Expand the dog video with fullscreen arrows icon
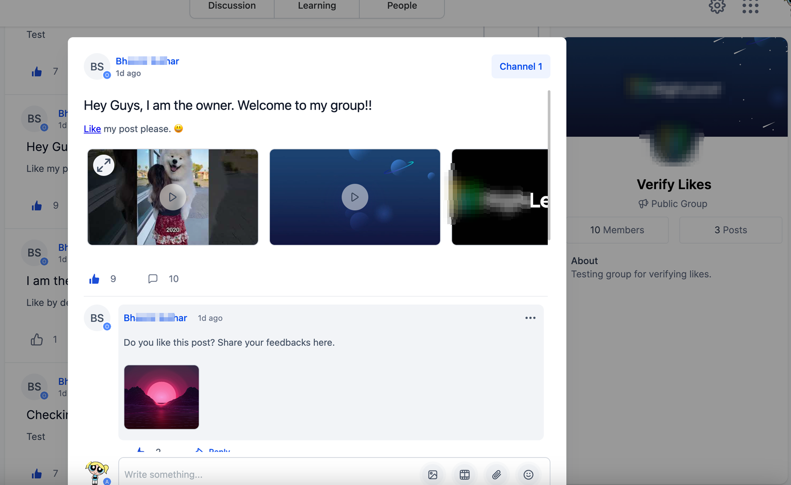 click(103, 165)
